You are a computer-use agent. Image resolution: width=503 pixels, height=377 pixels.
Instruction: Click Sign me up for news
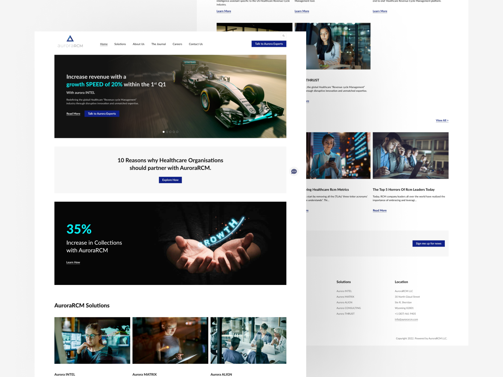click(428, 243)
